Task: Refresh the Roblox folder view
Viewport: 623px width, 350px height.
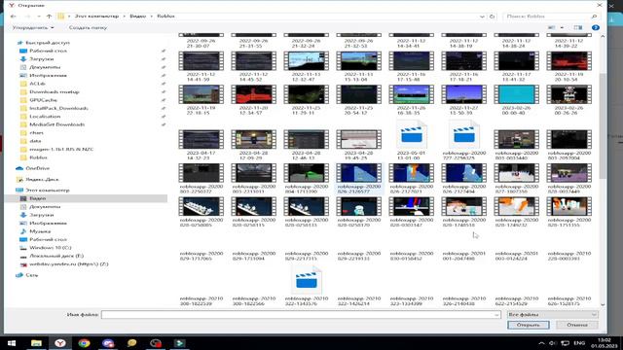Action: tap(492, 17)
